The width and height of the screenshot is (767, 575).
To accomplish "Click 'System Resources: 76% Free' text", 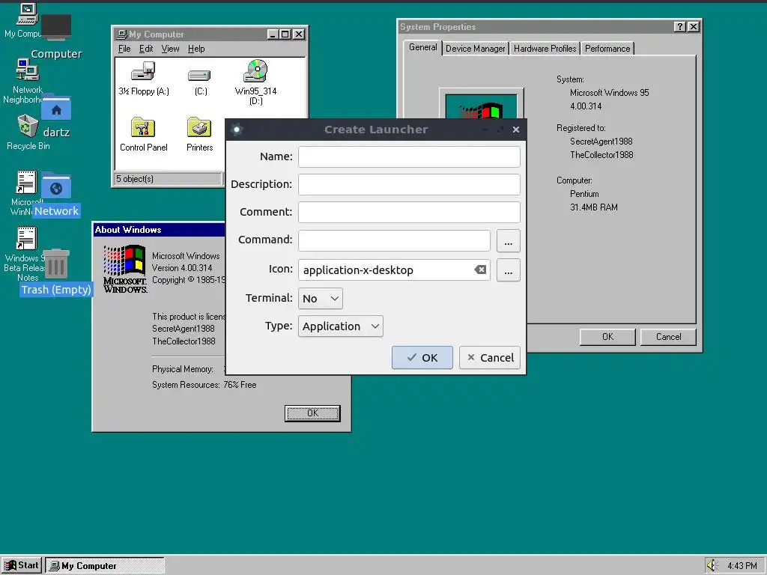I will tap(204, 385).
